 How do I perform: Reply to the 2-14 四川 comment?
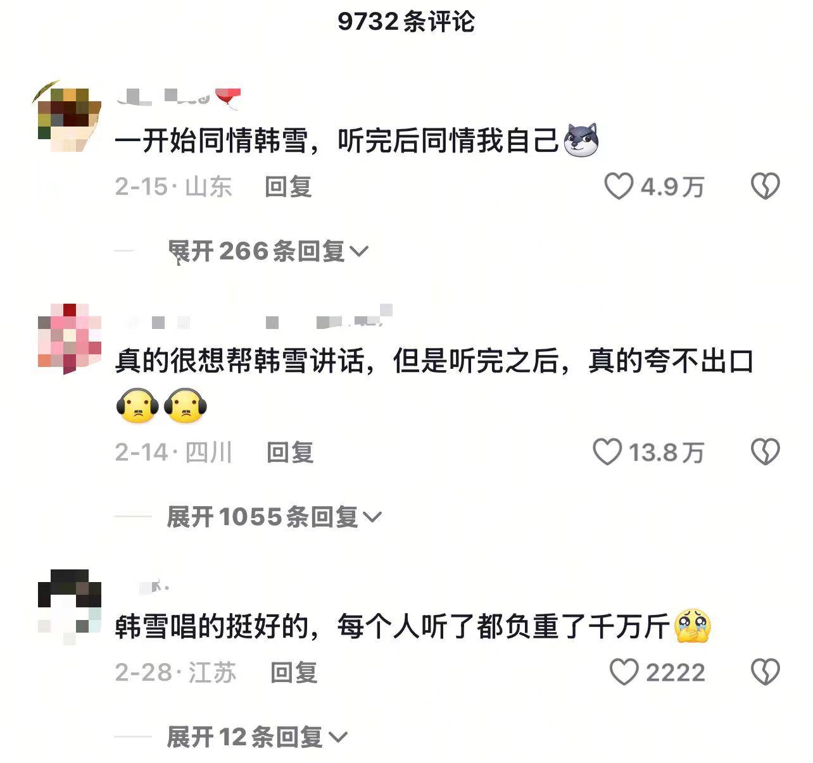point(291,452)
